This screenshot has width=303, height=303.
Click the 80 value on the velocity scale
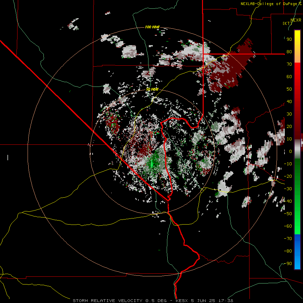tap(289, 52)
